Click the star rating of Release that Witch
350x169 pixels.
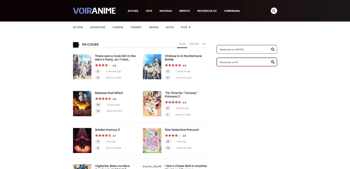(103, 99)
